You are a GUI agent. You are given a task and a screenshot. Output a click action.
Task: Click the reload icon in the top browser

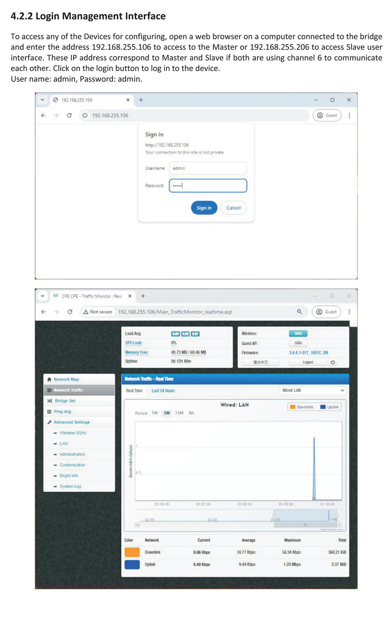pos(69,116)
